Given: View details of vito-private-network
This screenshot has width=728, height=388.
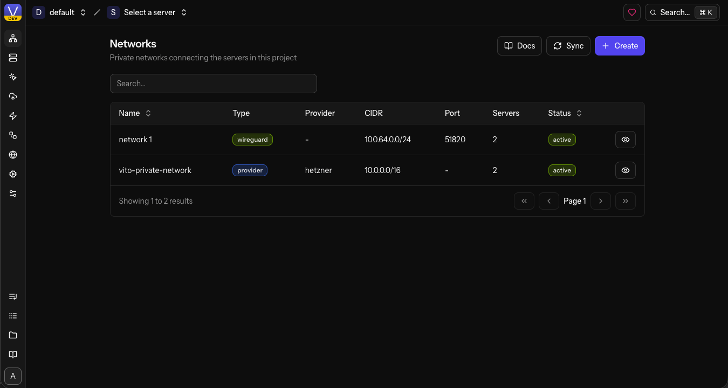Looking at the screenshot, I should click(x=626, y=170).
